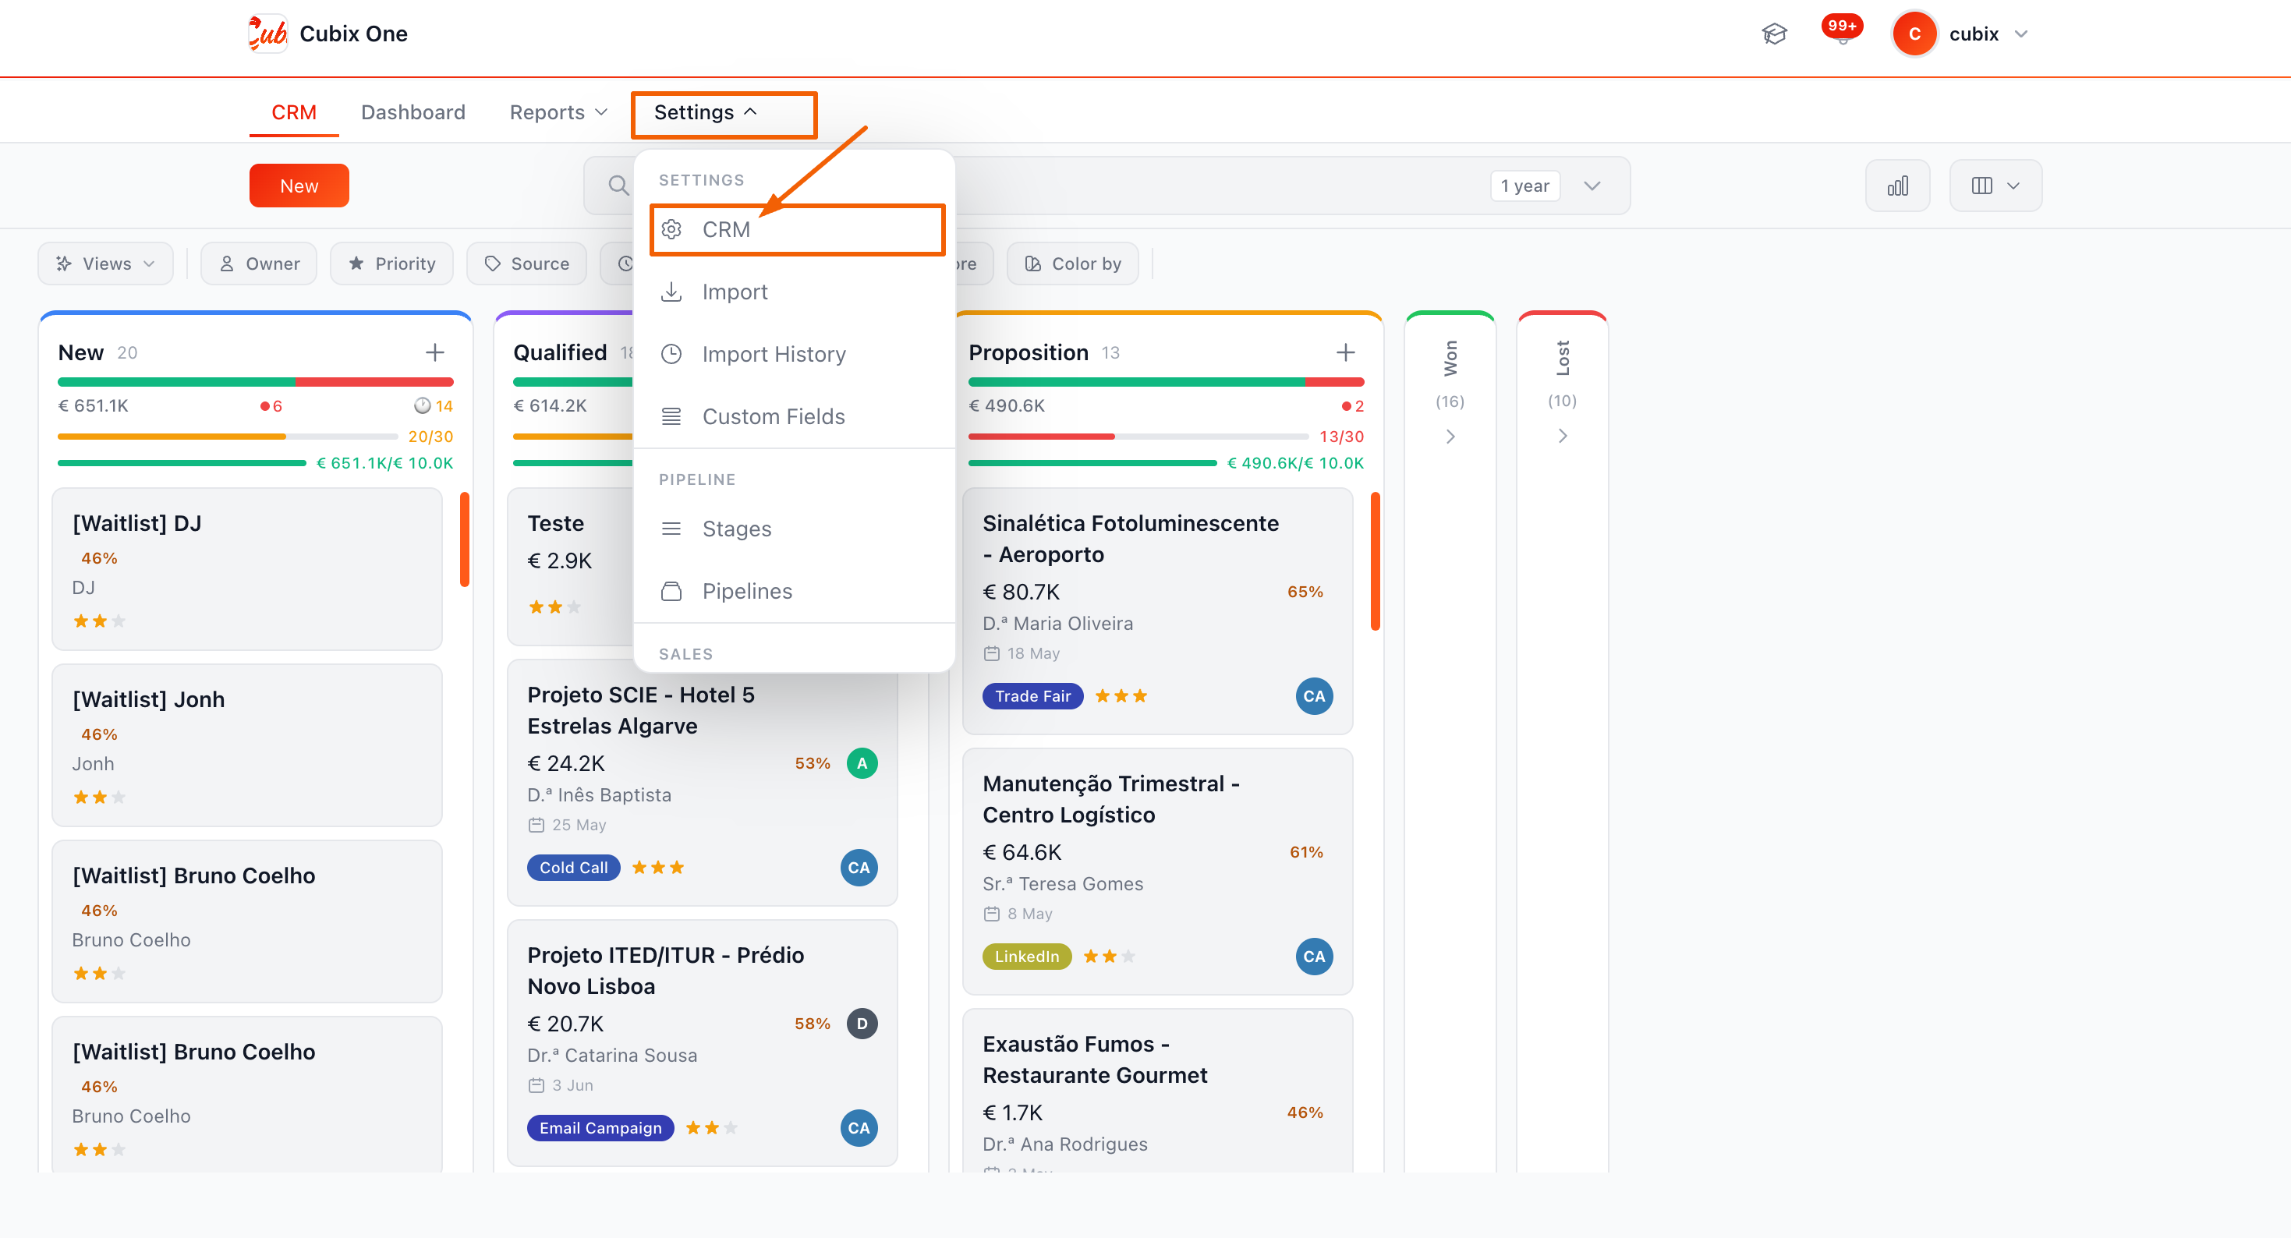
Task: Click the New column scrollbar
Action: [463, 539]
